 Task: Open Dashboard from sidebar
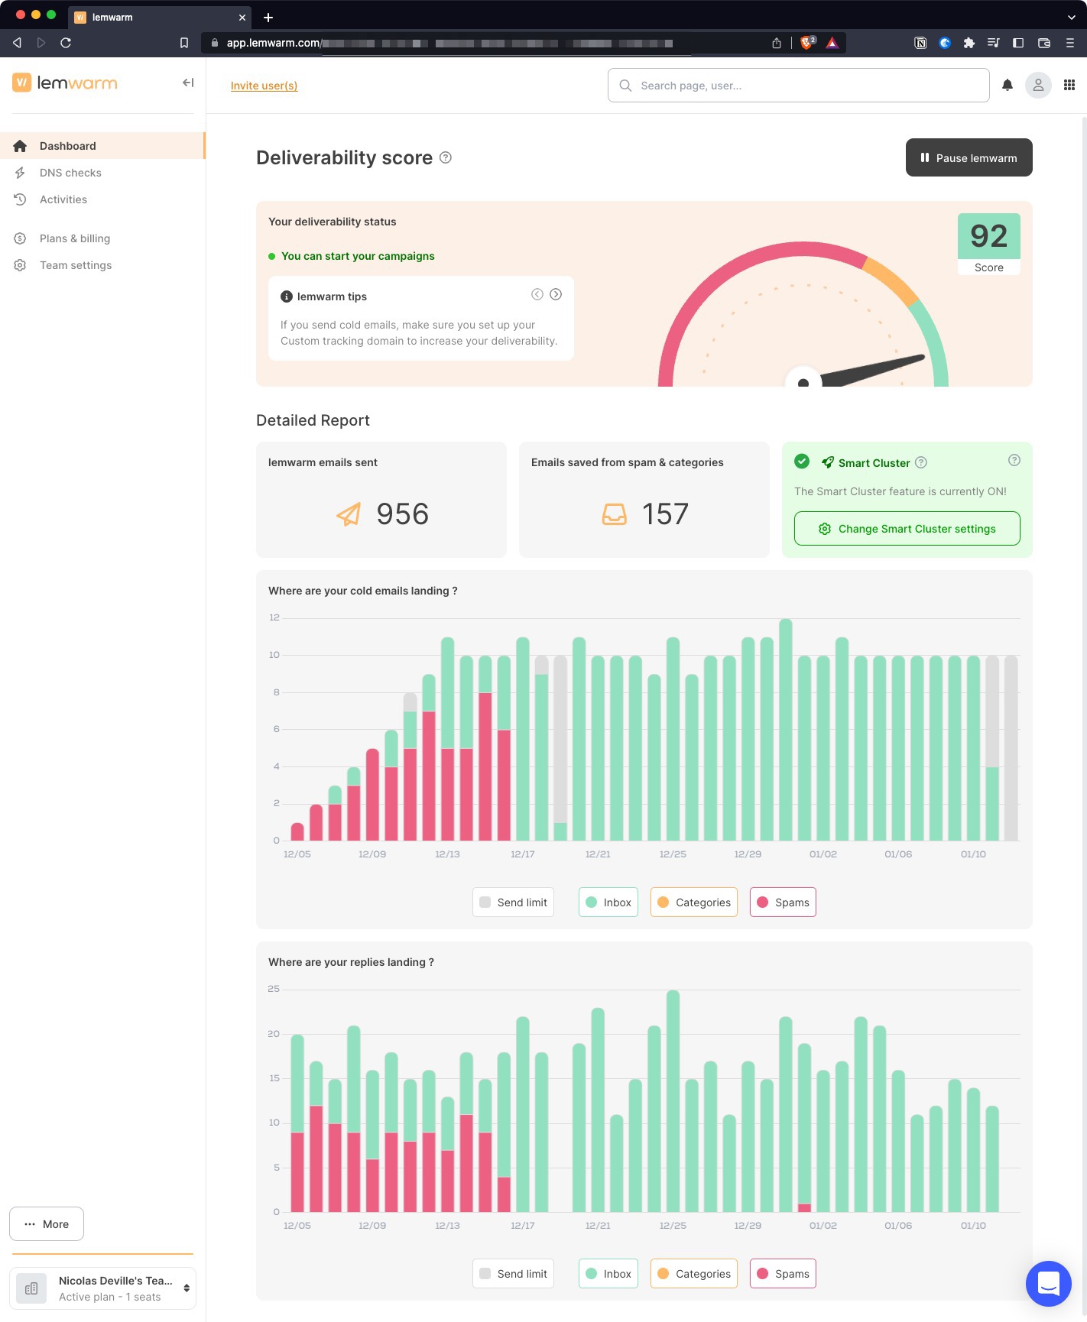point(102,146)
